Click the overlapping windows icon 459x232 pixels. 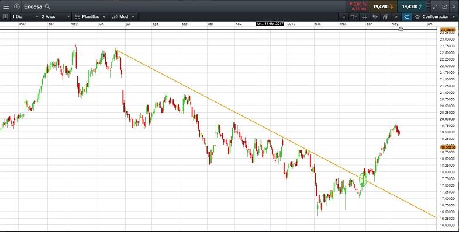[385, 17]
